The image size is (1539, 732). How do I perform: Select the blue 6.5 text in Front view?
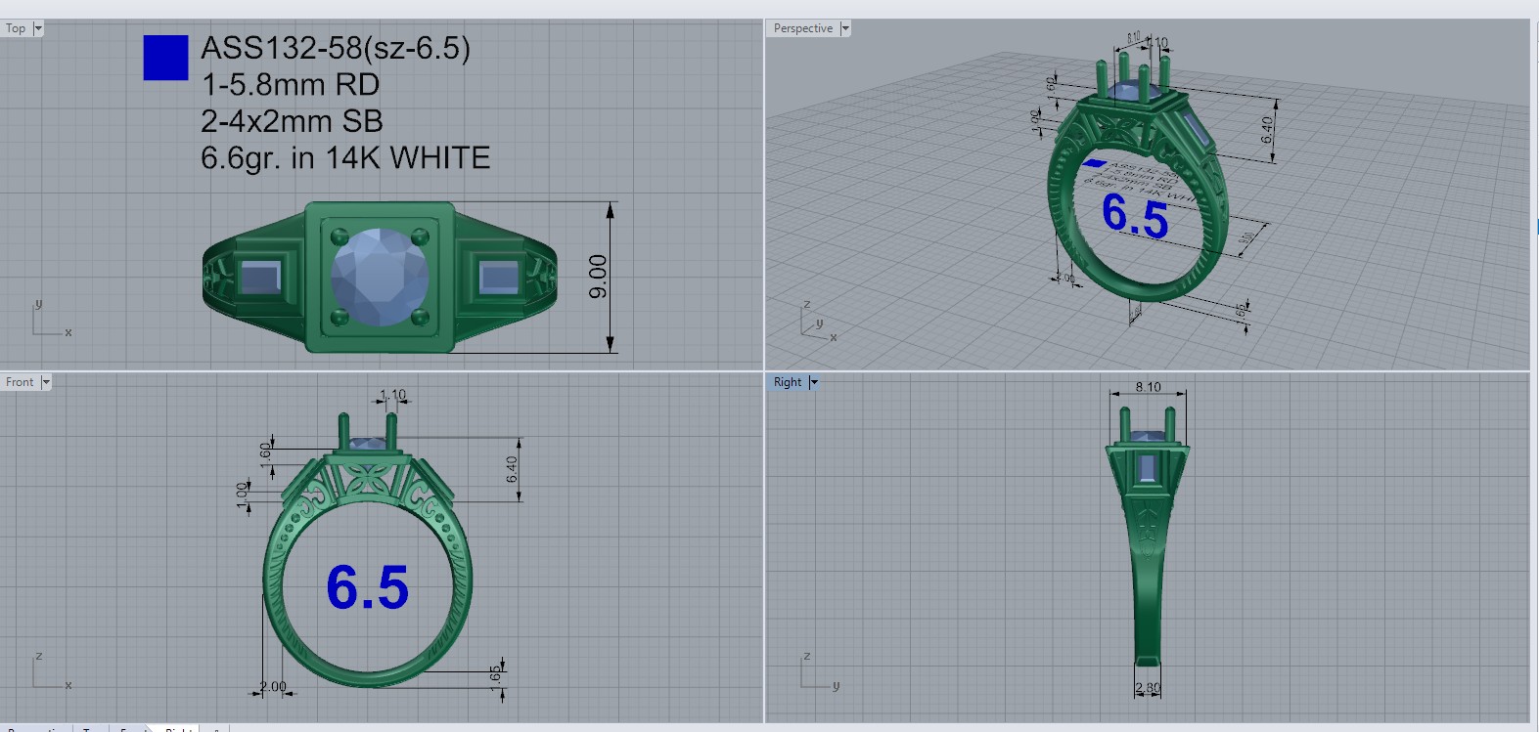tap(367, 587)
